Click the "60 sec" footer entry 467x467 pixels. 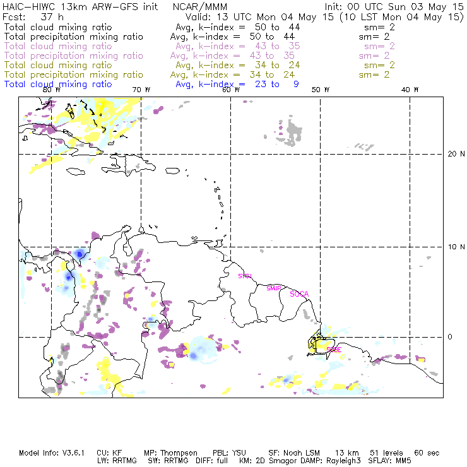pos(427,453)
